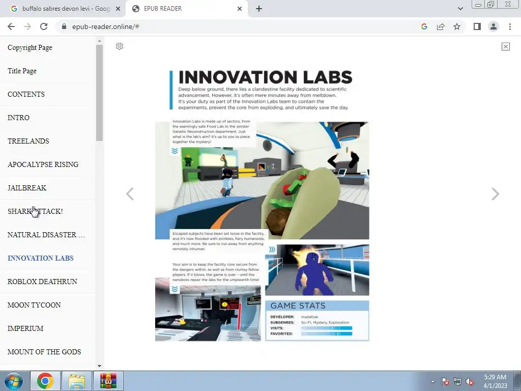Click the address bar URL field
The image size is (521, 391).
pos(236,26)
